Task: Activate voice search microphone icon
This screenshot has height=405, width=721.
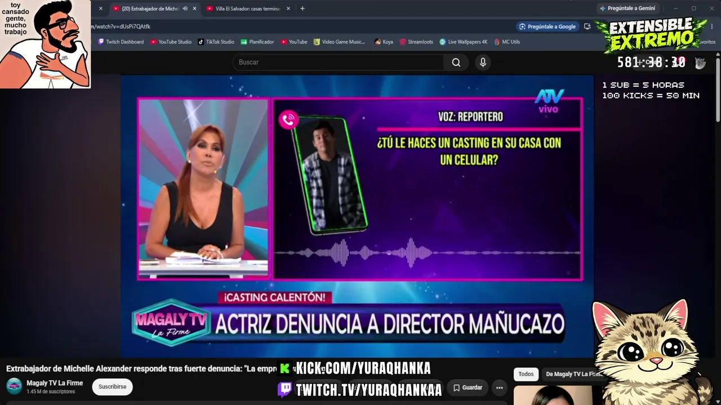Action: pyautogui.click(x=483, y=62)
